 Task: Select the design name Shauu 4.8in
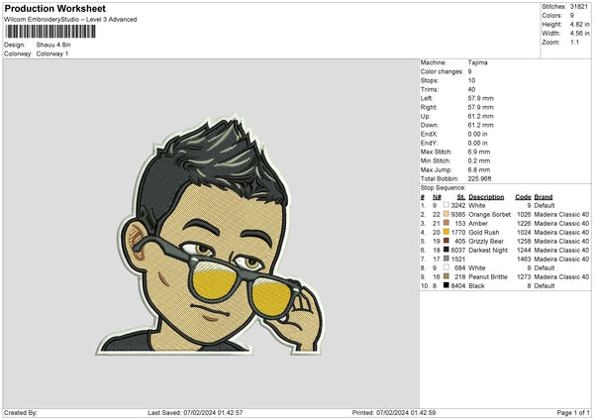click(53, 45)
